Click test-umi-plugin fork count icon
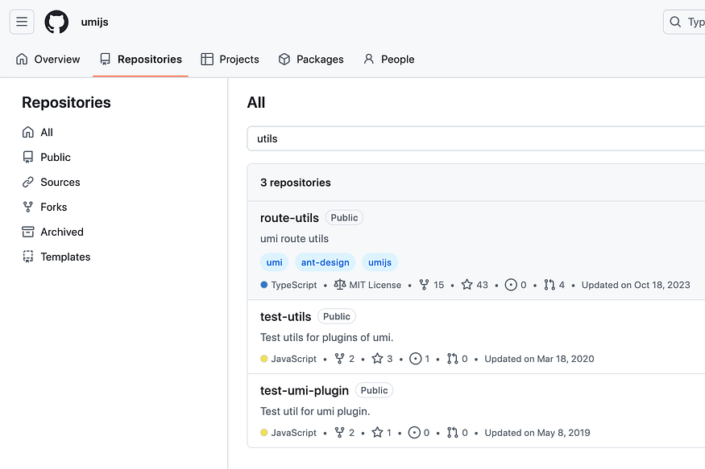 click(339, 433)
